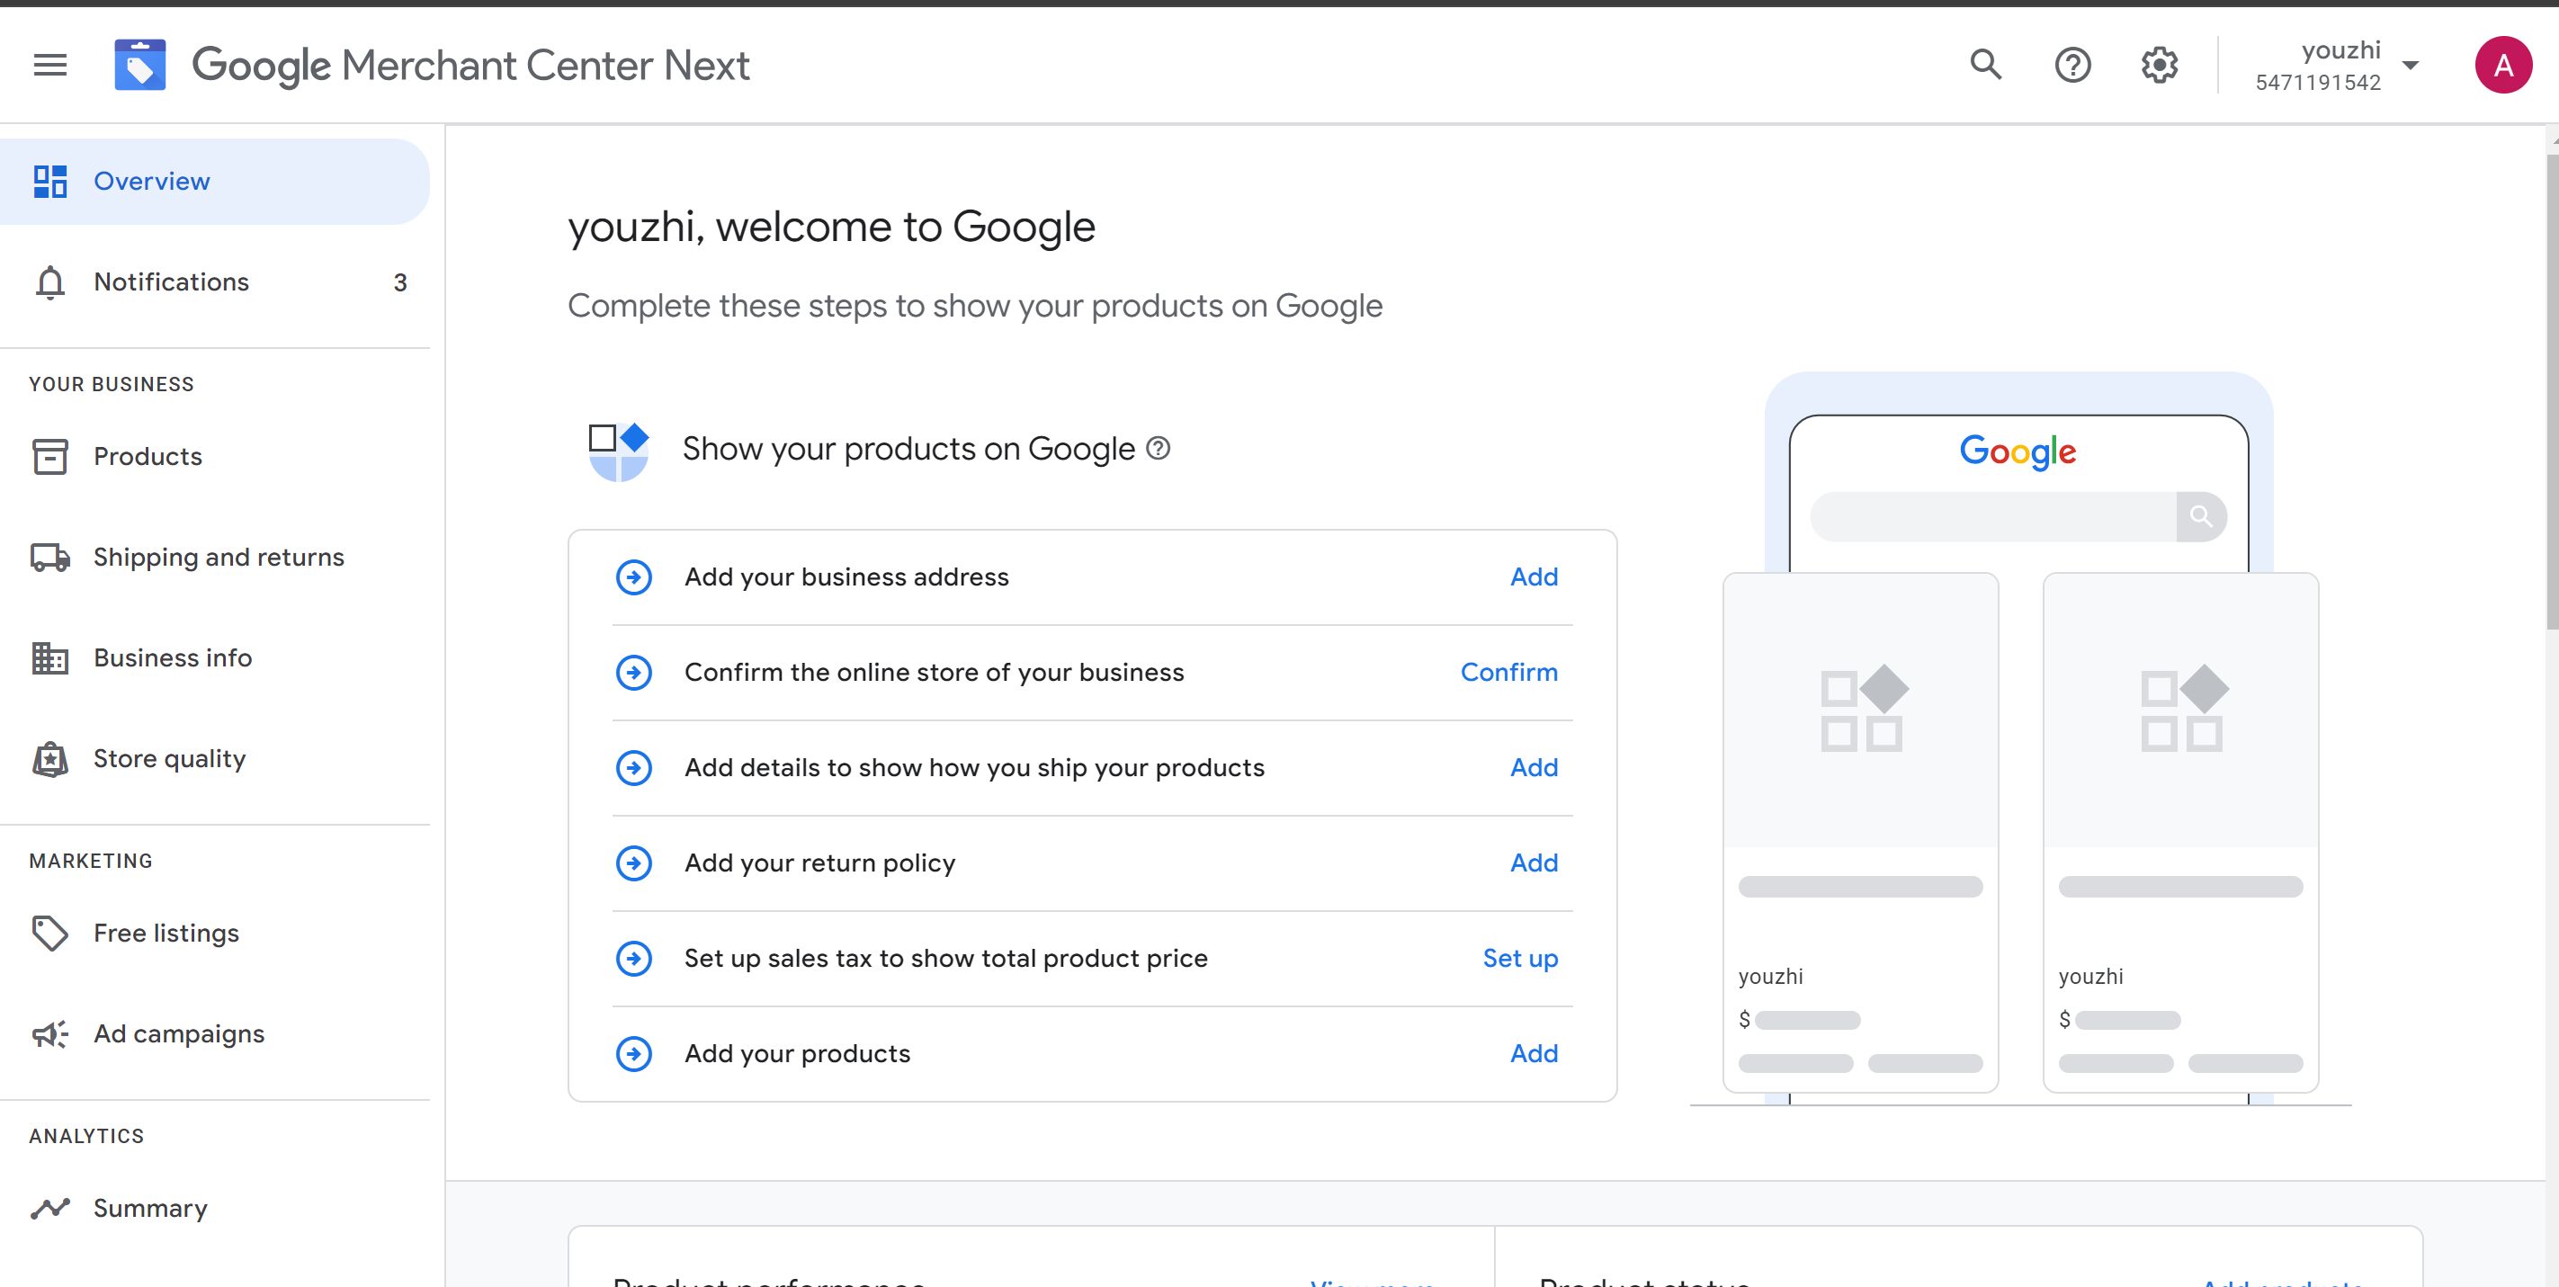Click arrow icon for shipping details step
This screenshot has height=1287, width=2559.
pos(634,768)
